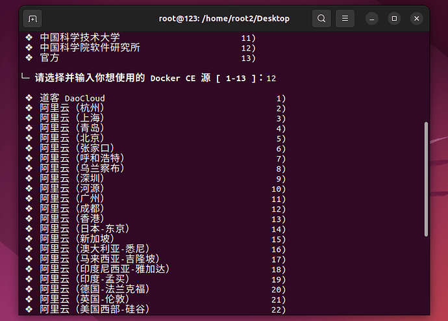448x321 pixels.
Task: Click the 阿里云（深圳）entry
Action: tap(72, 178)
